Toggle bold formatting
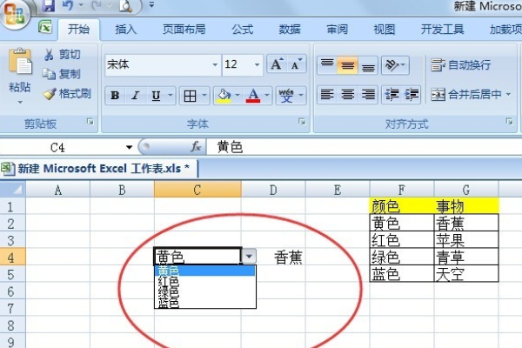 tap(115, 96)
